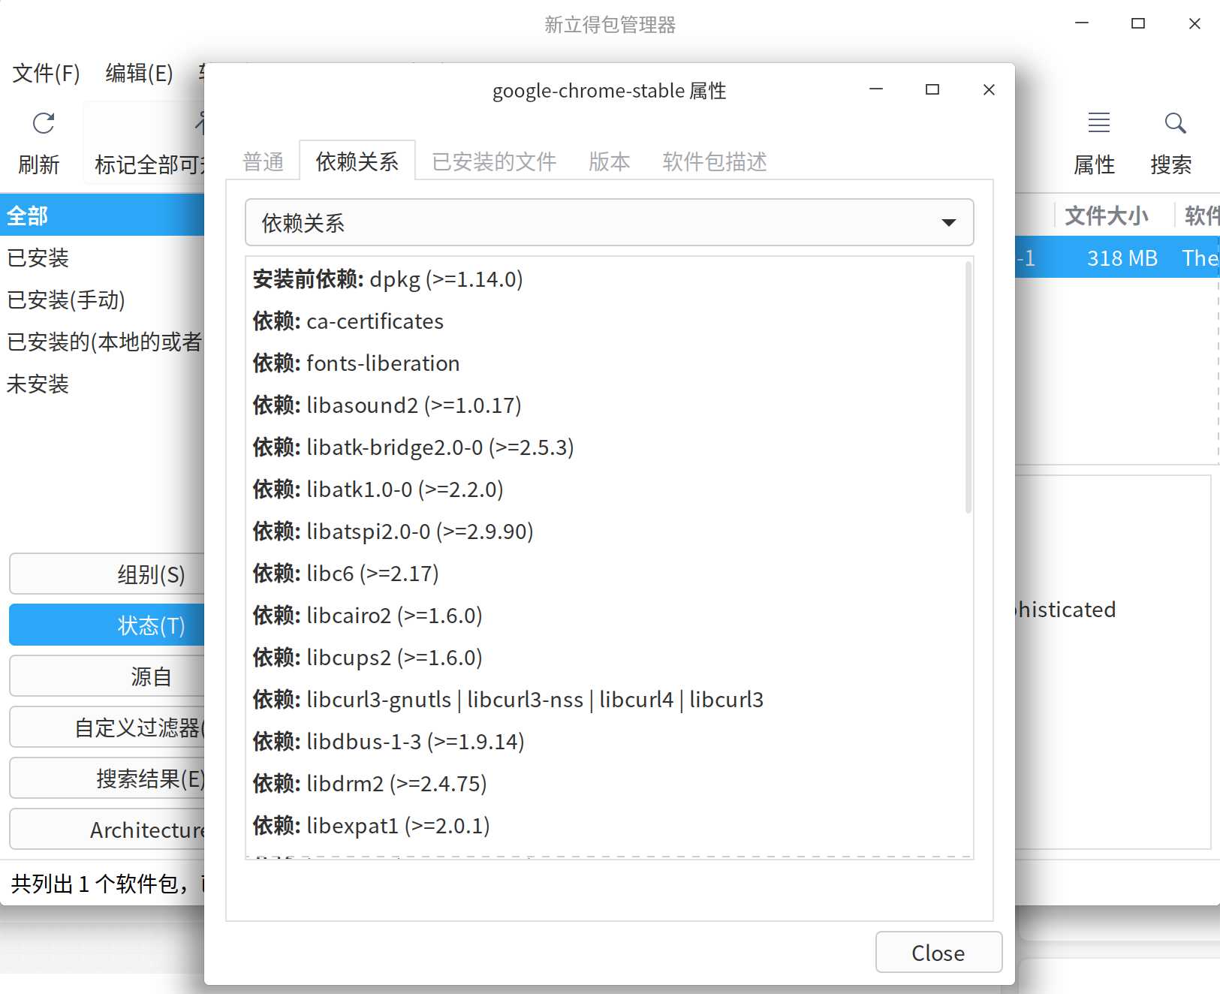Click the 搜索结果(E) button

tap(149, 778)
